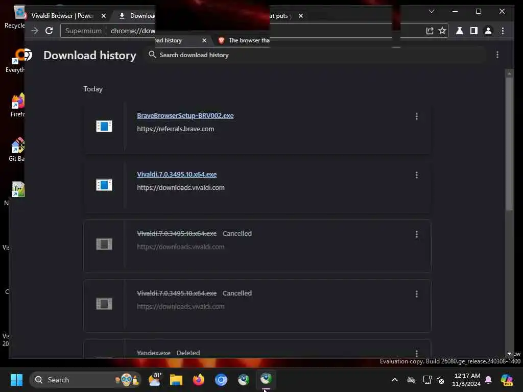Switch to the Downloads tab
523x392 pixels.
pyautogui.click(x=137, y=16)
